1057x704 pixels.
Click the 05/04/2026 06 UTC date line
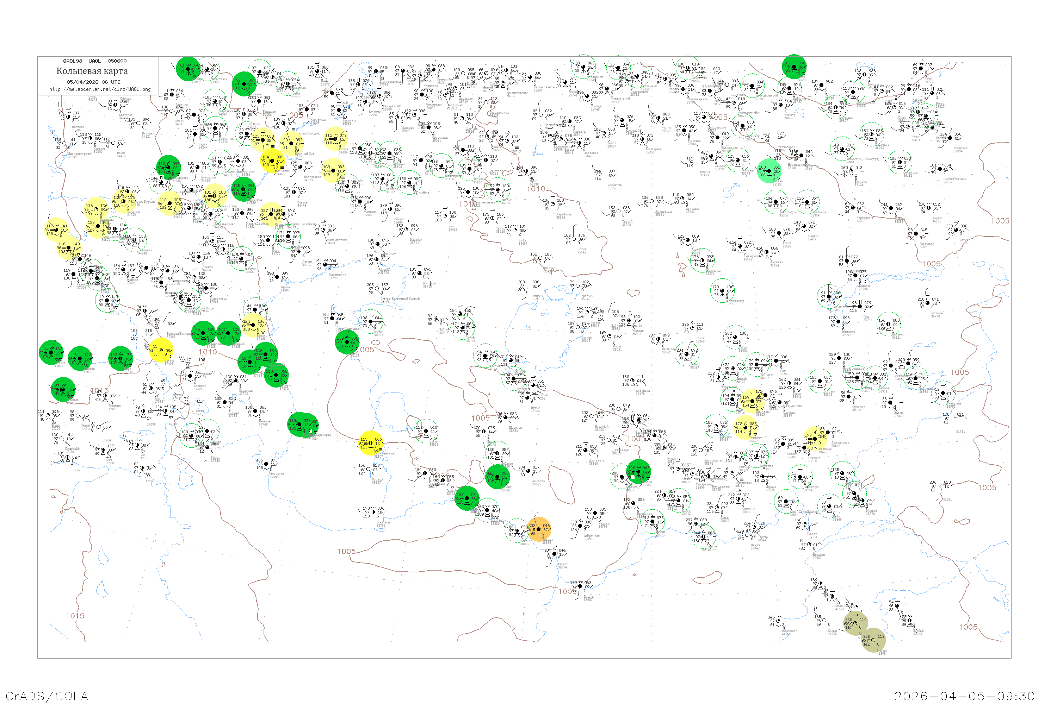click(x=93, y=82)
